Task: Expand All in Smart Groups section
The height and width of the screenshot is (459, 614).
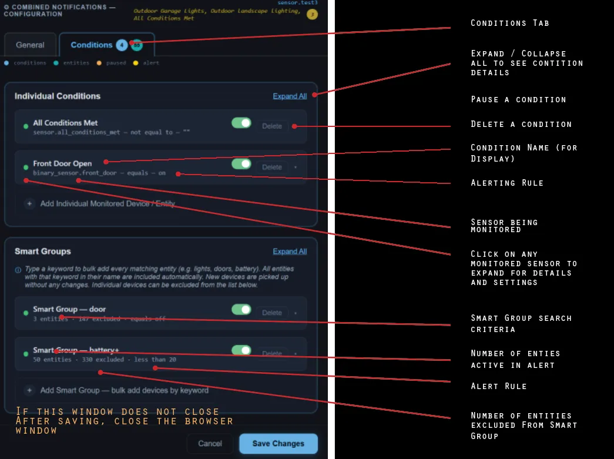Action: click(x=290, y=252)
